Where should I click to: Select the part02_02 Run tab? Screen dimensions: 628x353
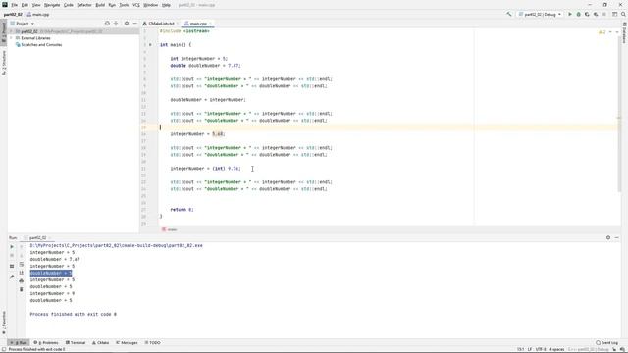point(37,237)
